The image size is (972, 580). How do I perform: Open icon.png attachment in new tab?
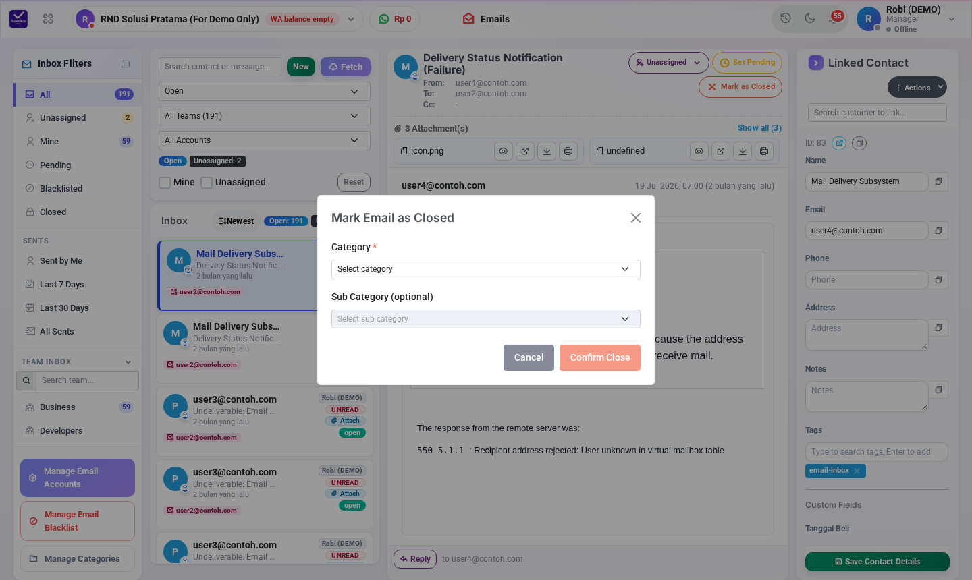(525, 151)
